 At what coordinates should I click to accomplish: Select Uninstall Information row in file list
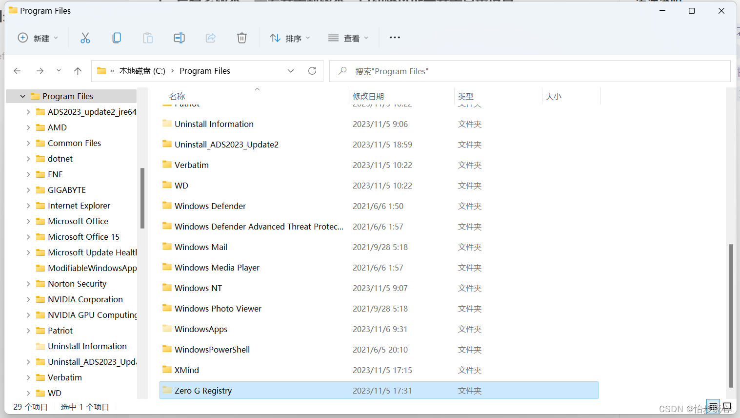click(379, 124)
